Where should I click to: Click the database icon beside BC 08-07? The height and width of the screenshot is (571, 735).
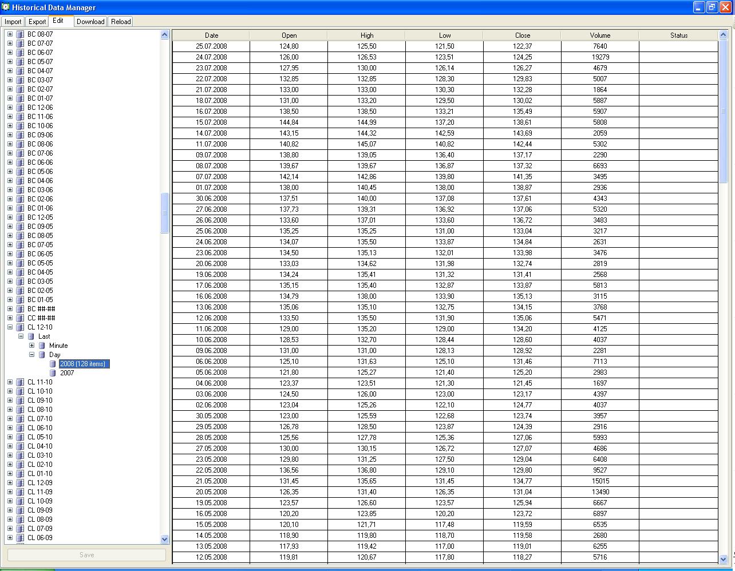tap(20, 34)
